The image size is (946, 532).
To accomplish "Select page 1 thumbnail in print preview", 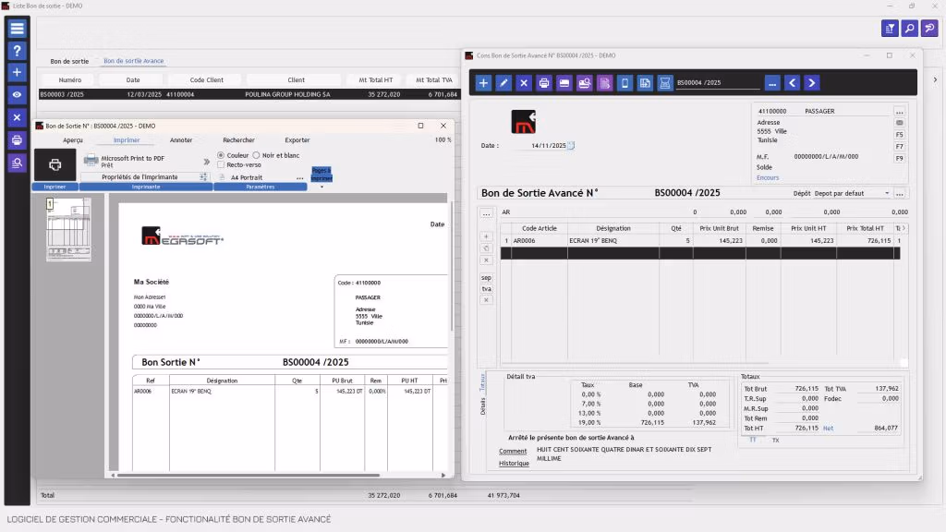I will click(68, 230).
